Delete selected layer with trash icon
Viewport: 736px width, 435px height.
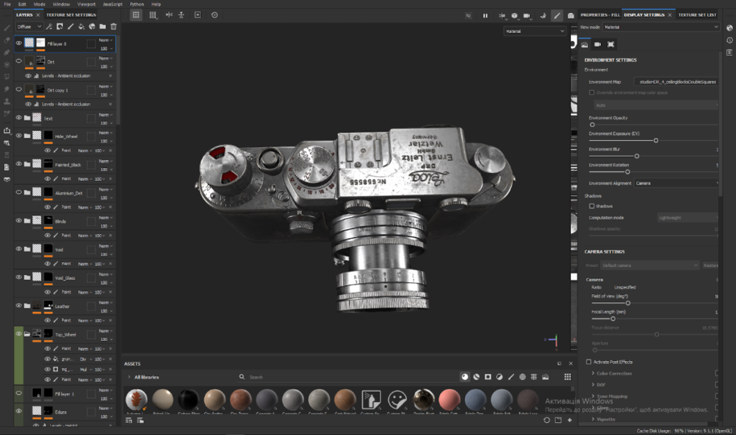click(x=114, y=27)
